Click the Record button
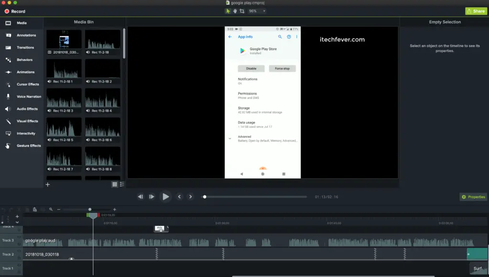 (x=15, y=11)
